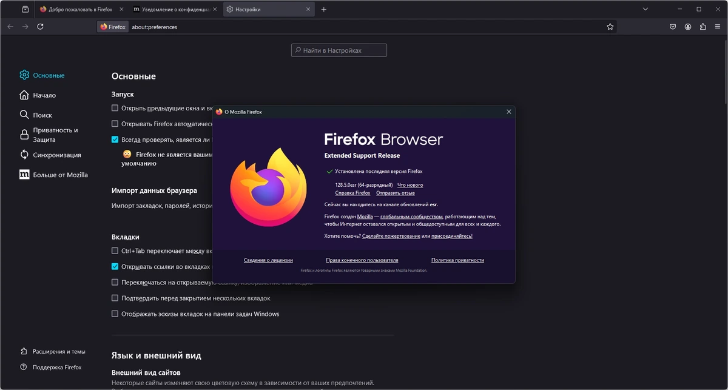Enable Ctrl+Tab переключает между вкладками checkbox
This screenshot has width=728, height=390.
(x=115, y=250)
